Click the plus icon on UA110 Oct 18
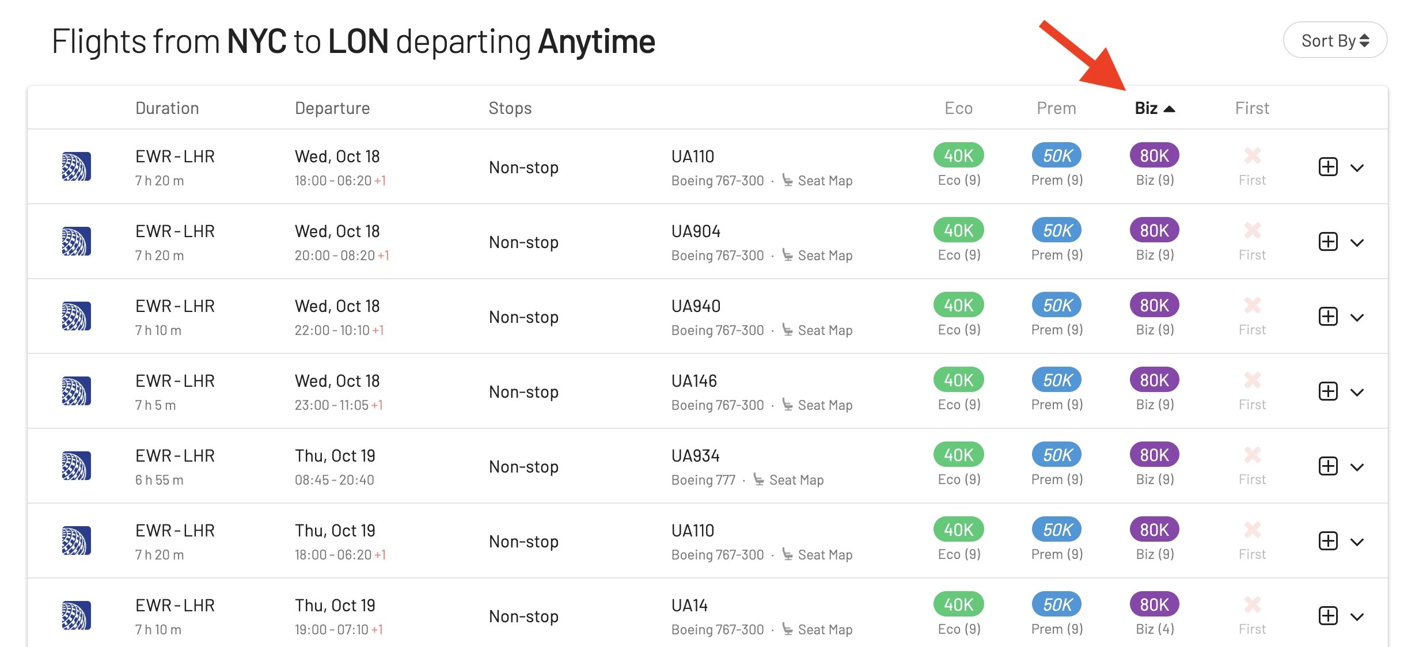This screenshot has height=647, width=1419. [x=1328, y=167]
